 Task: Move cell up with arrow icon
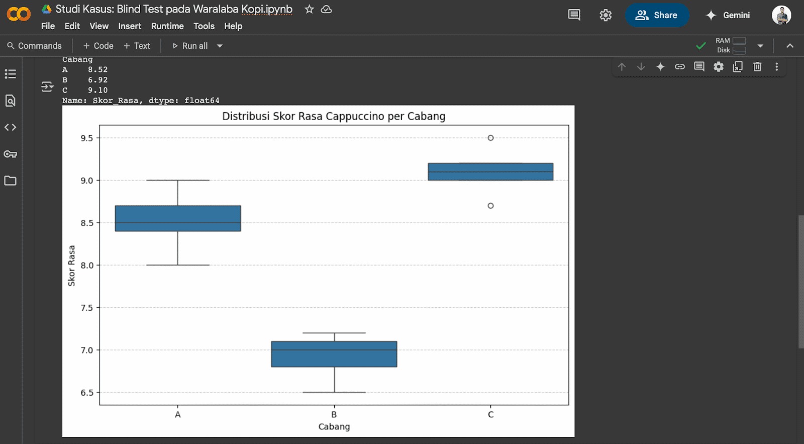[x=622, y=67]
